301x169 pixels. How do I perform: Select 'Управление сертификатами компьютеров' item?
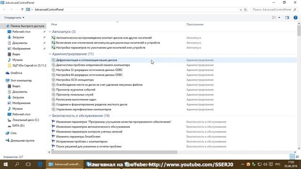pyautogui.click(x=84, y=109)
